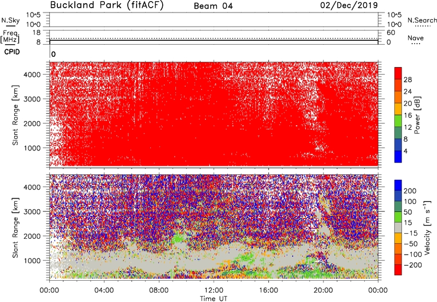Select the 'N.Search' legend label
This screenshot has height=302, width=437.
click(x=422, y=20)
